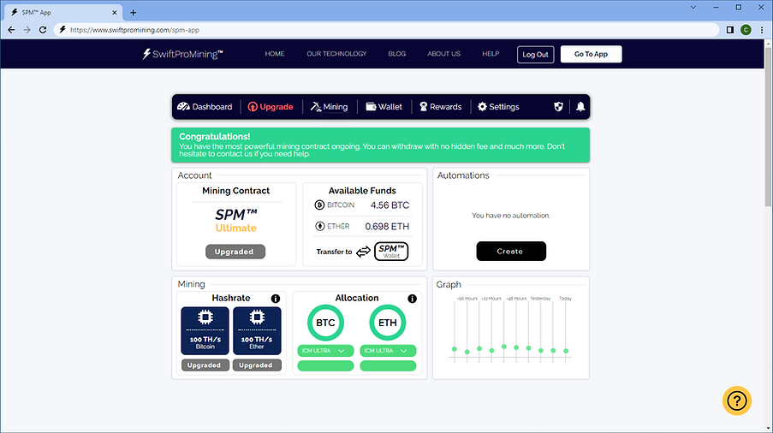
Task: Click HOME in the top navigation
Action: pyautogui.click(x=275, y=54)
